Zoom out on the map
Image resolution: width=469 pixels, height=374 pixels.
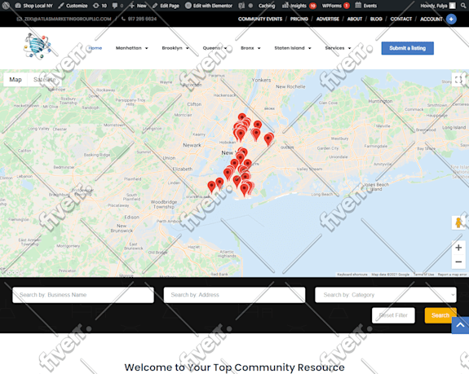coord(458,262)
